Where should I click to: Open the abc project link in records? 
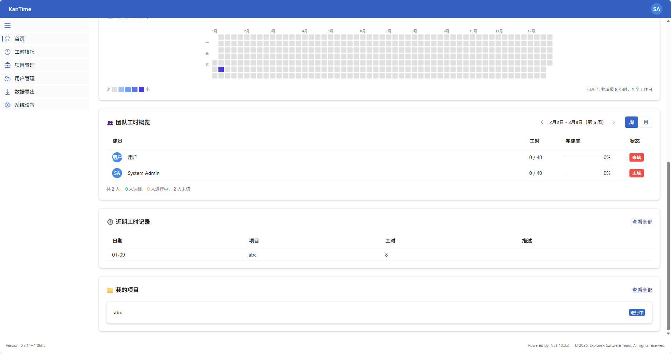click(x=252, y=255)
